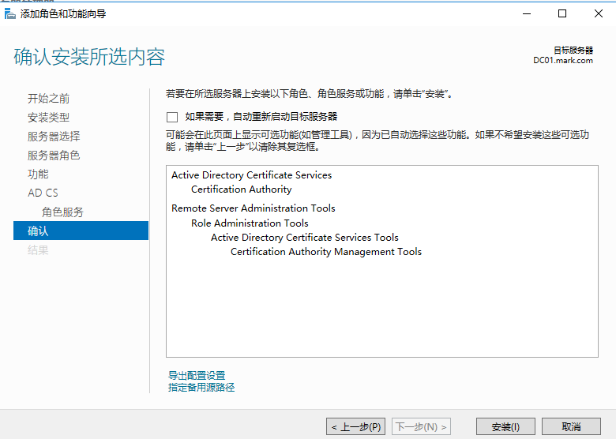Screen dimensions: 616x439
Task: Select Role Administration Tools row
Action: click(250, 223)
